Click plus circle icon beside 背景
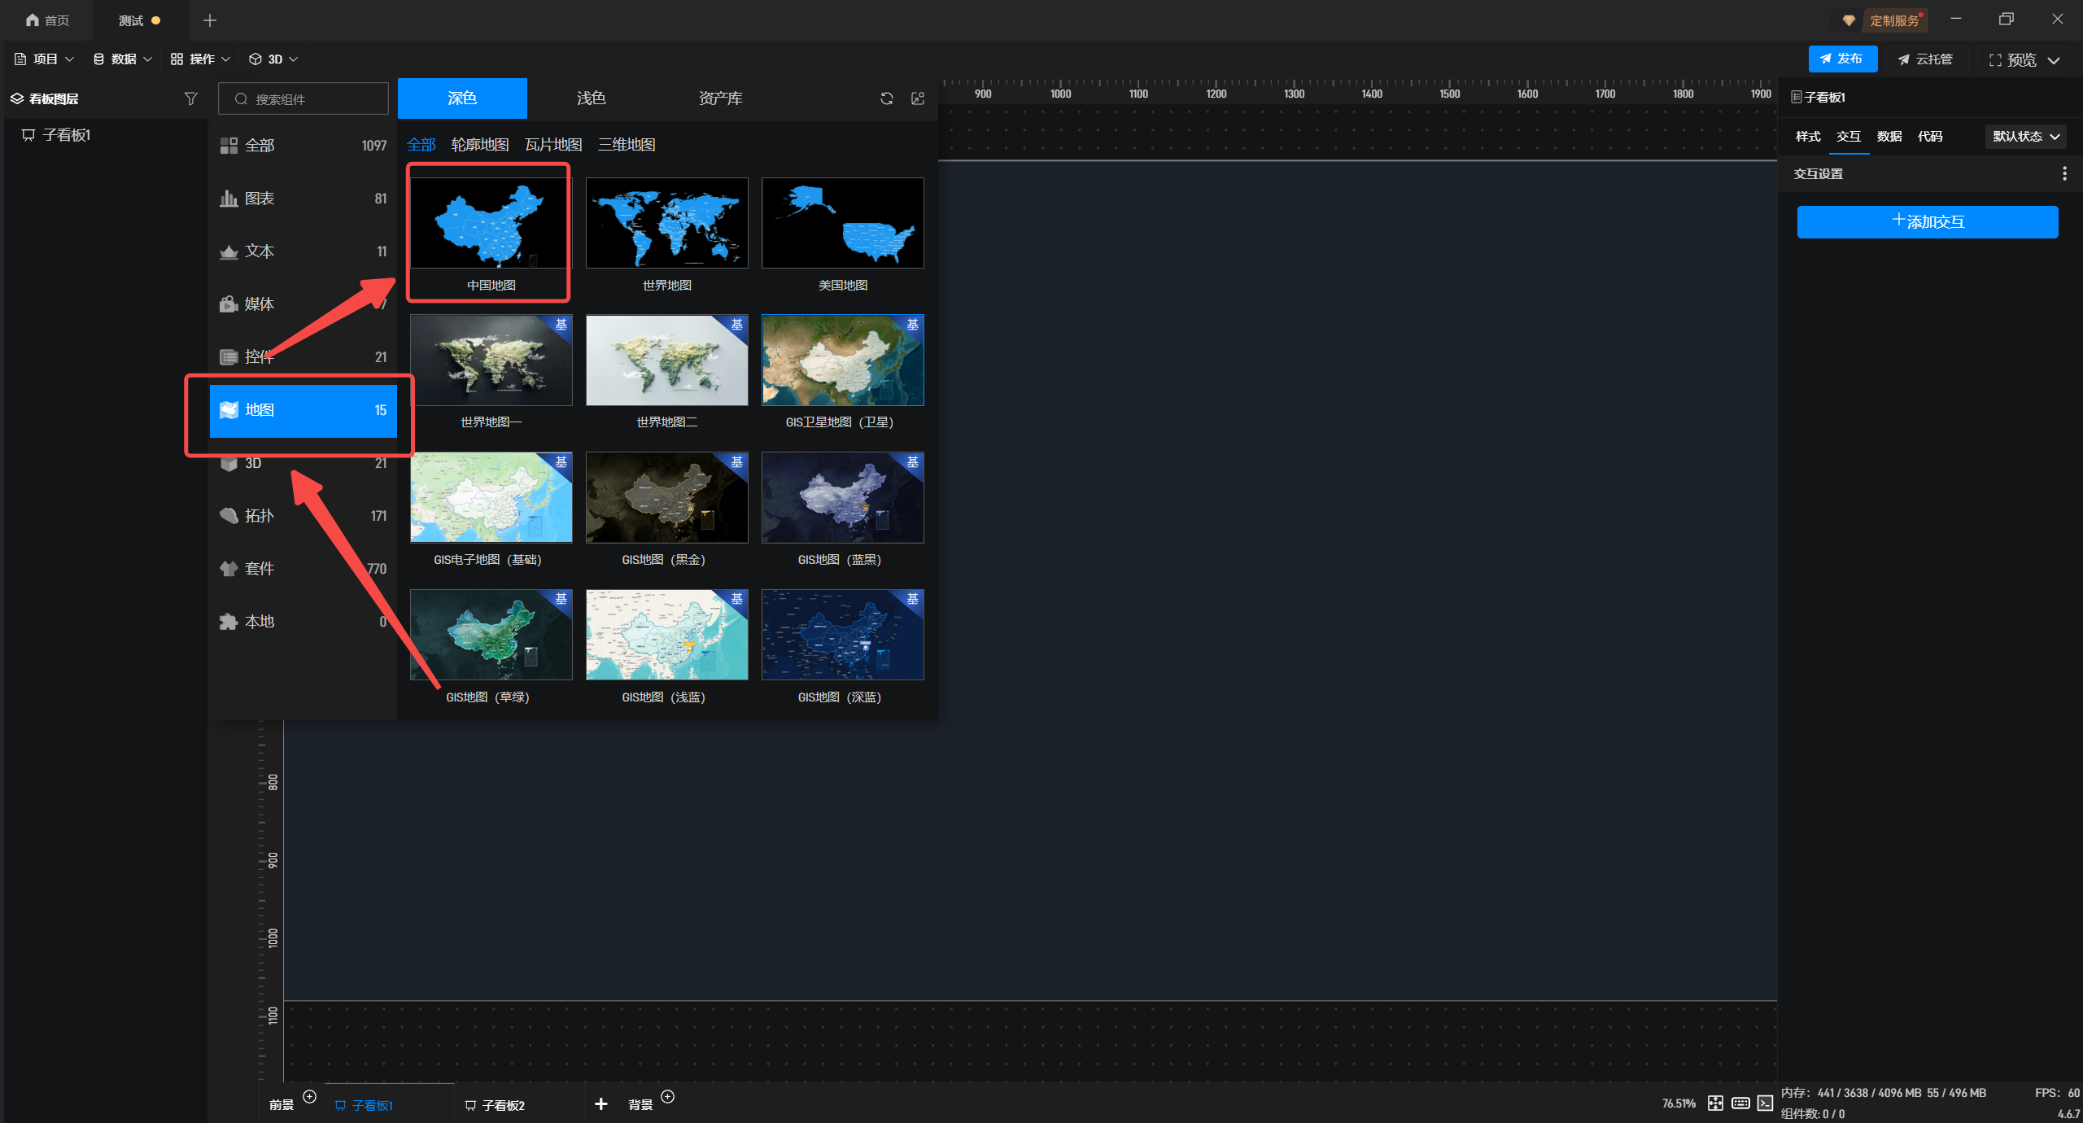The image size is (2083, 1123). (x=667, y=1096)
